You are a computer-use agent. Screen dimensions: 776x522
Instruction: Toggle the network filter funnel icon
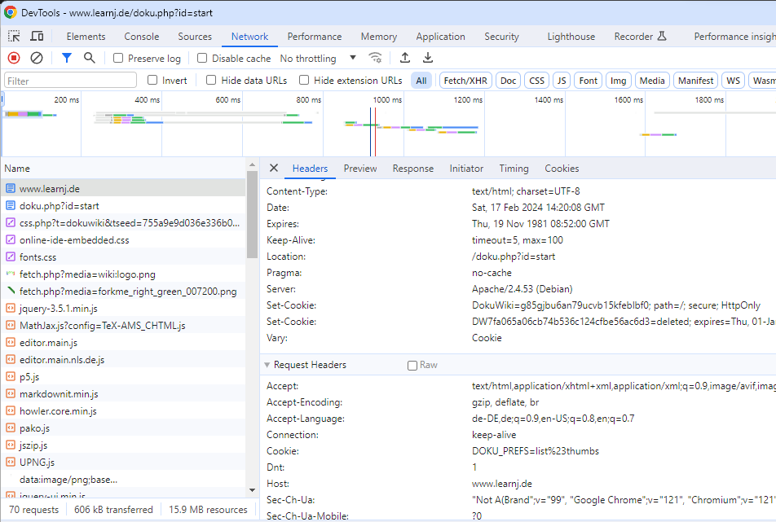point(67,58)
